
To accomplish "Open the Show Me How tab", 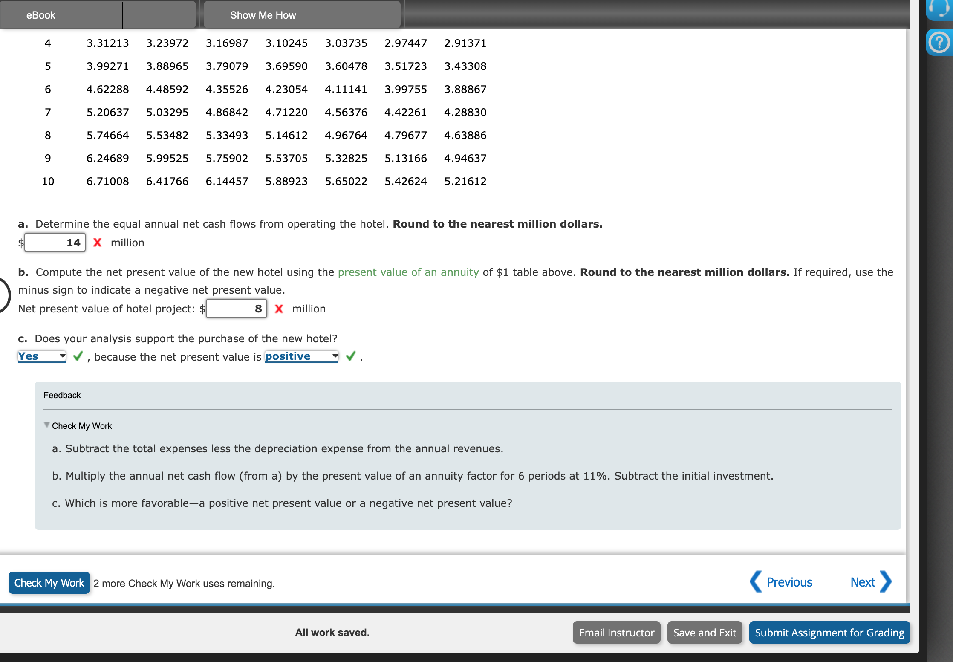I will pos(263,15).
